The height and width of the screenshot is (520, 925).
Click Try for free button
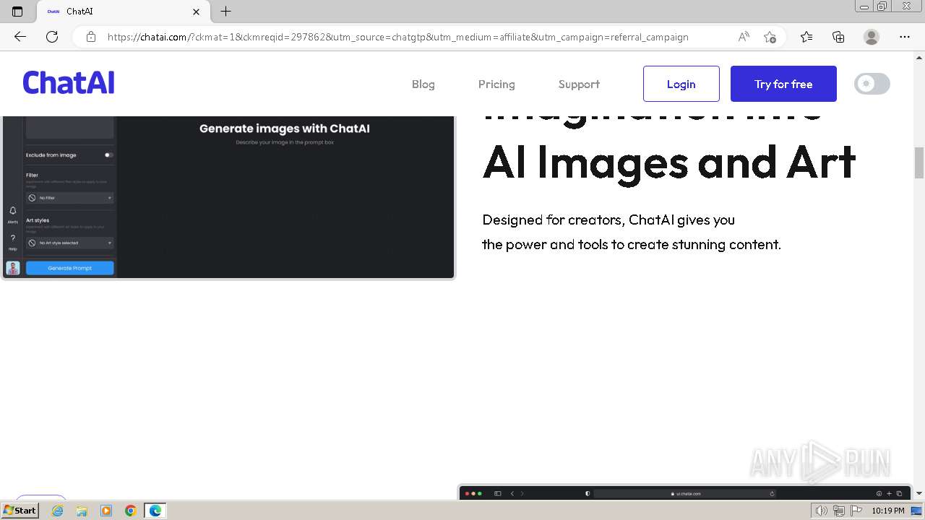(x=783, y=84)
